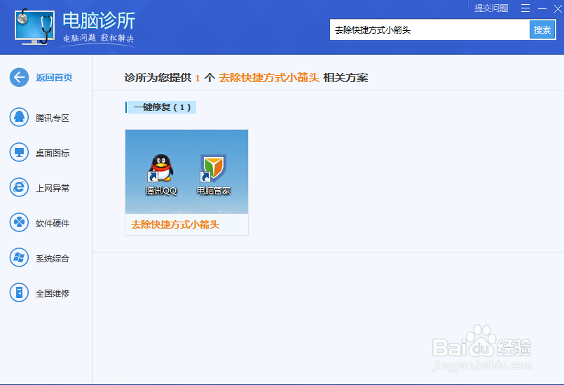Click the 系统综合 Windows flag icon
This screenshot has width=564, height=385.
19,257
